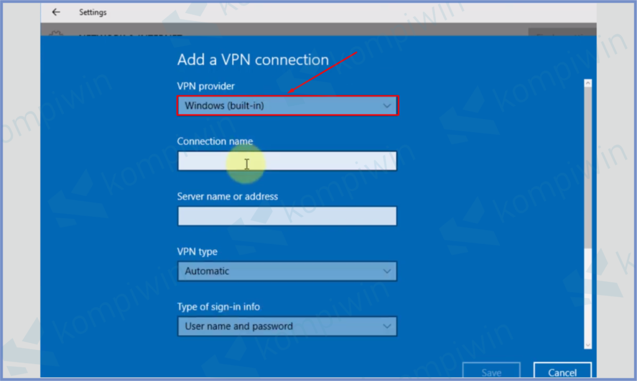Click the Connection name label
Image resolution: width=637 pixels, height=381 pixels.
pos(215,141)
